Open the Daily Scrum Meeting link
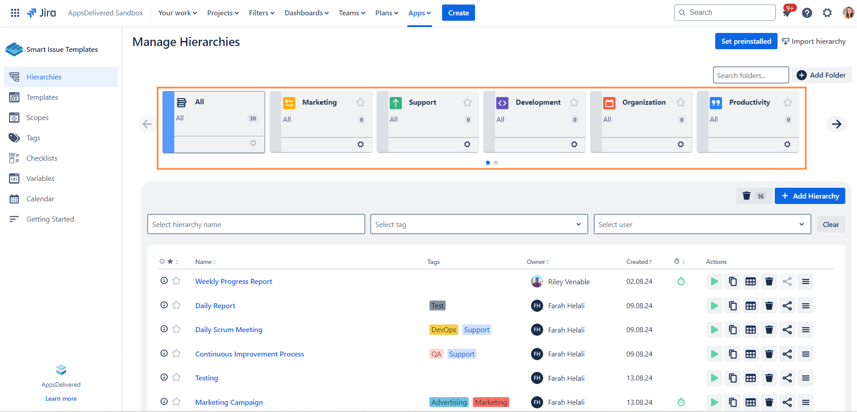 click(x=228, y=330)
